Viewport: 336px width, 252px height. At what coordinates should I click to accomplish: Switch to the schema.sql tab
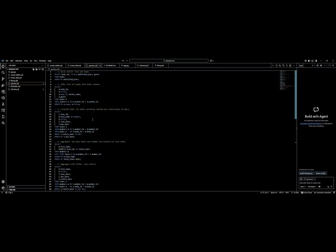(143, 65)
